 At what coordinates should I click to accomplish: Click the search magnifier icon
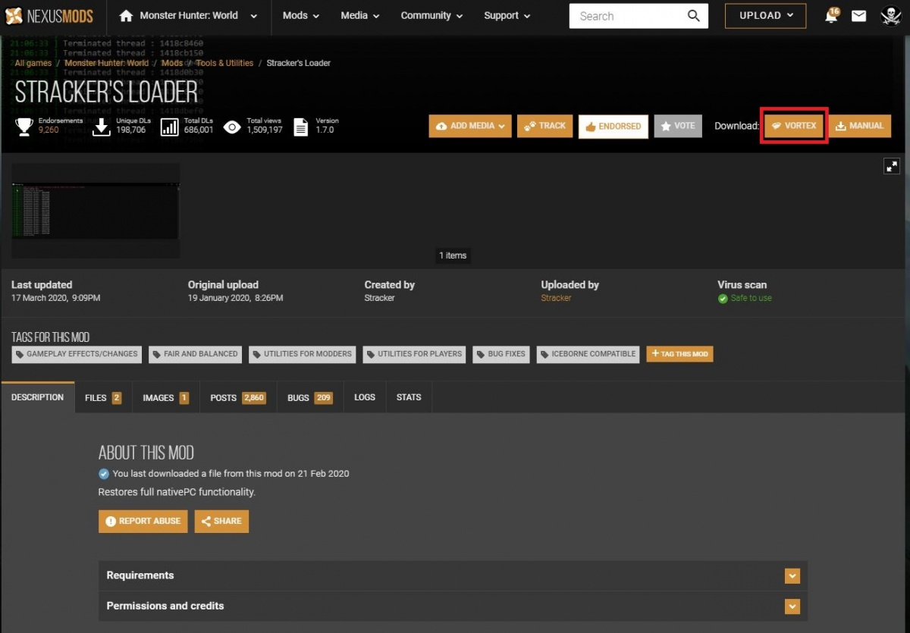click(x=694, y=16)
